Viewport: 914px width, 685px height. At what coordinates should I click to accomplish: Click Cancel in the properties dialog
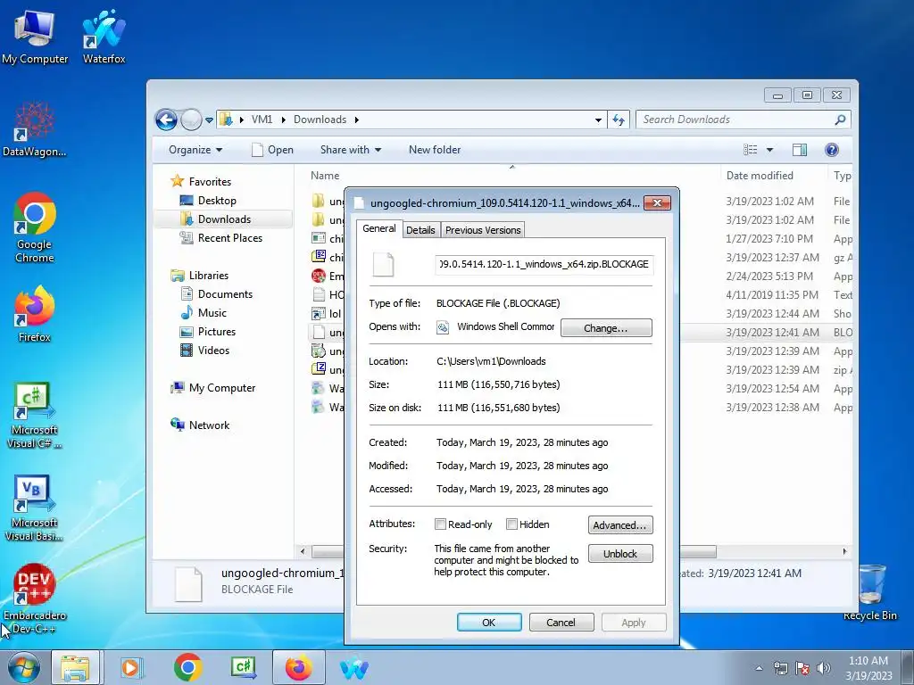[561, 622]
